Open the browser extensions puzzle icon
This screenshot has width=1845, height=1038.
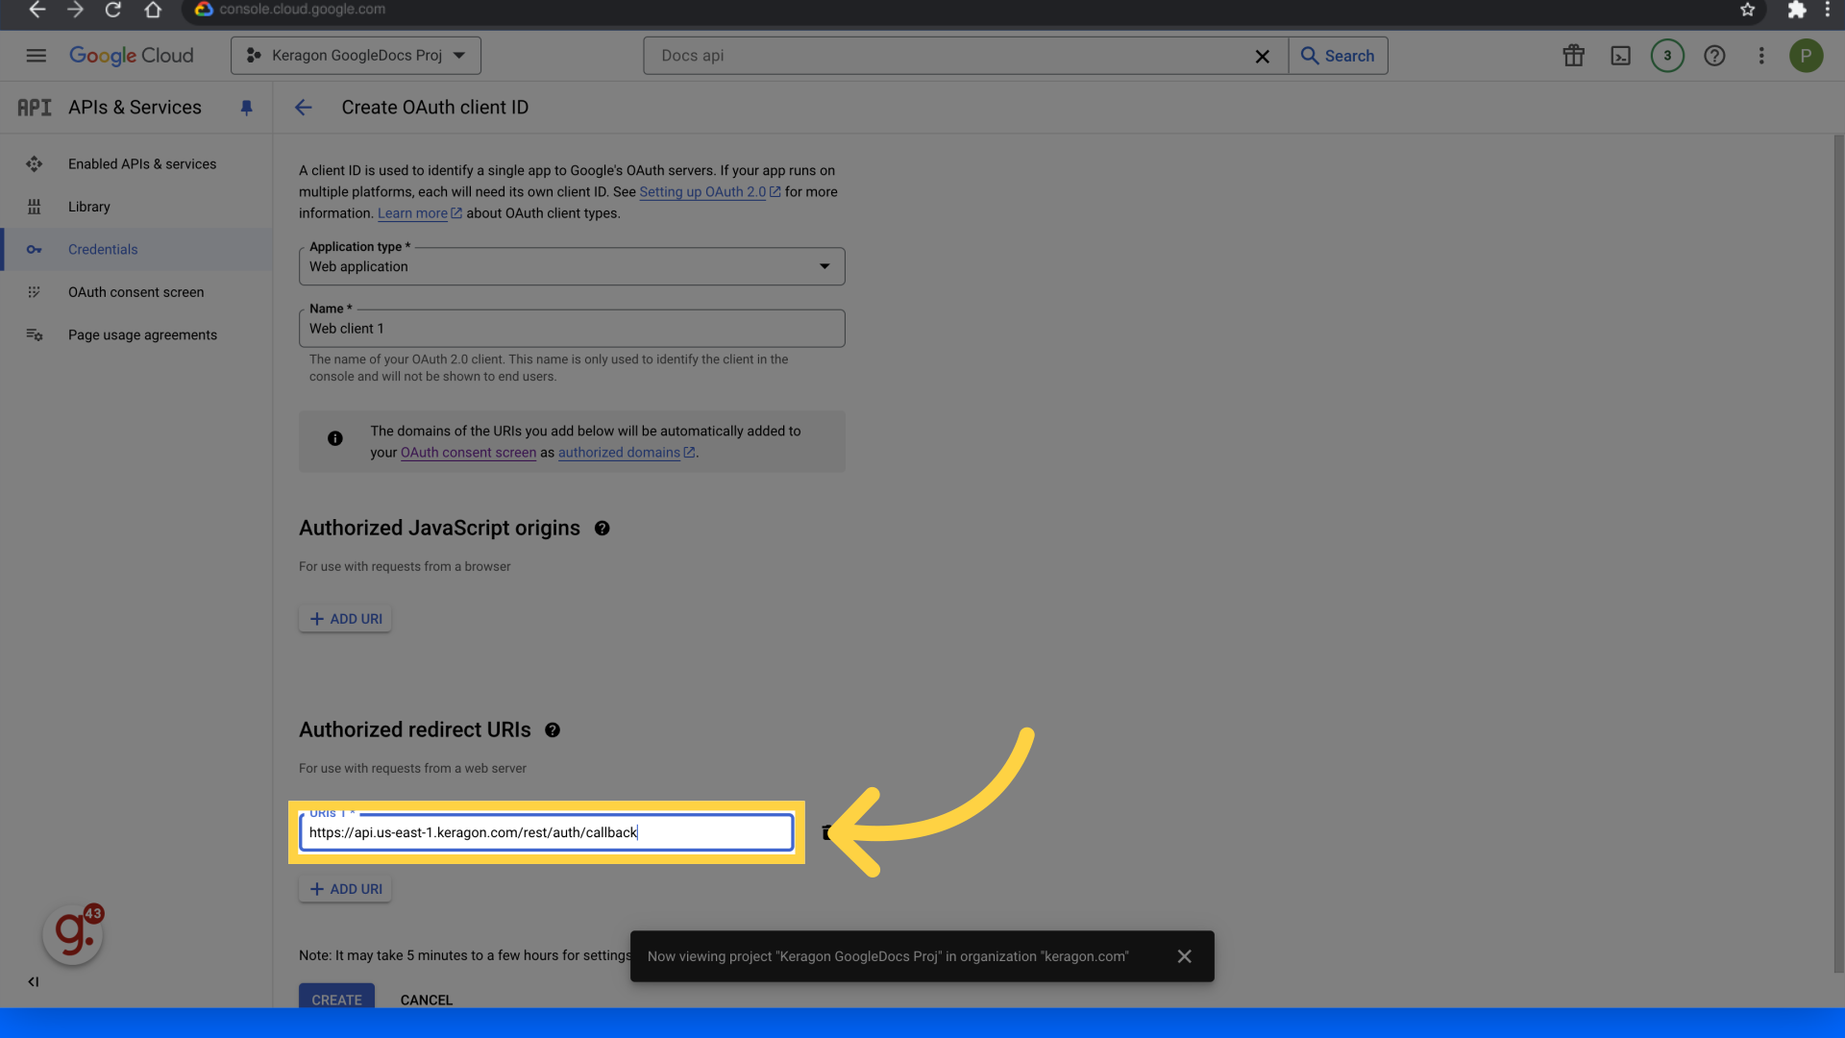click(x=1796, y=10)
